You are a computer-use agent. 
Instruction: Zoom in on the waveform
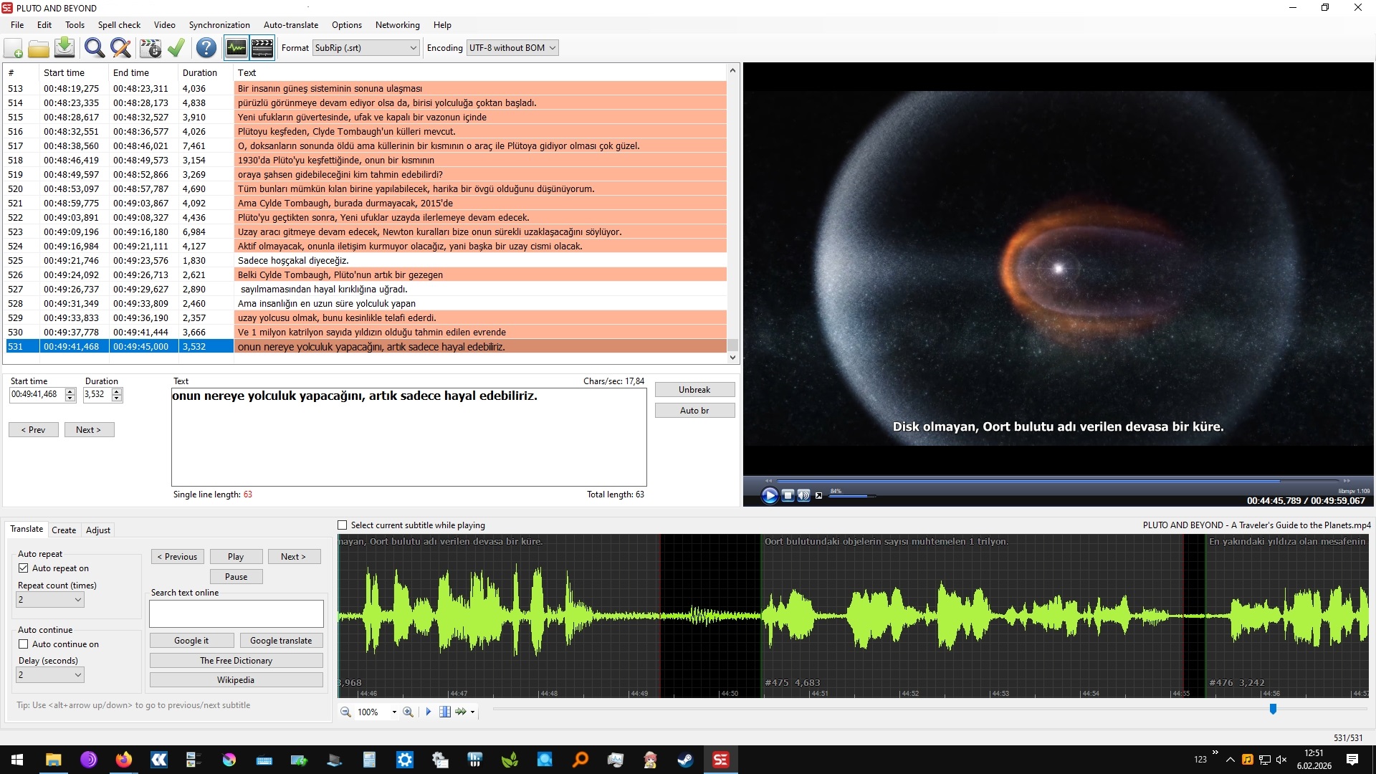click(408, 712)
